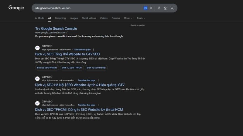The height and width of the screenshot is (136, 243).
Task: Click GTV SEO favicon of TPHCM result
Action: click(x=37, y=103)
